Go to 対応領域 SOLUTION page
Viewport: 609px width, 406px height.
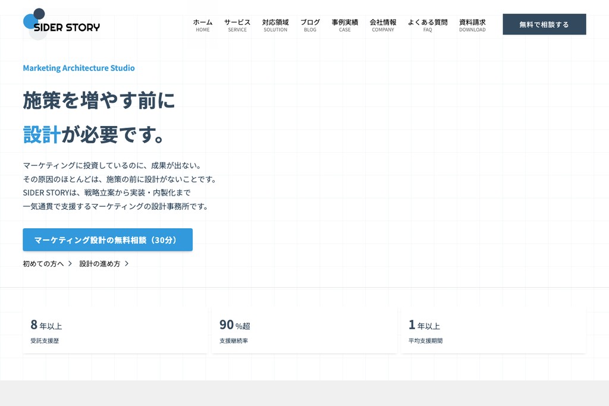pyautogui.click(x=275, y=25)
